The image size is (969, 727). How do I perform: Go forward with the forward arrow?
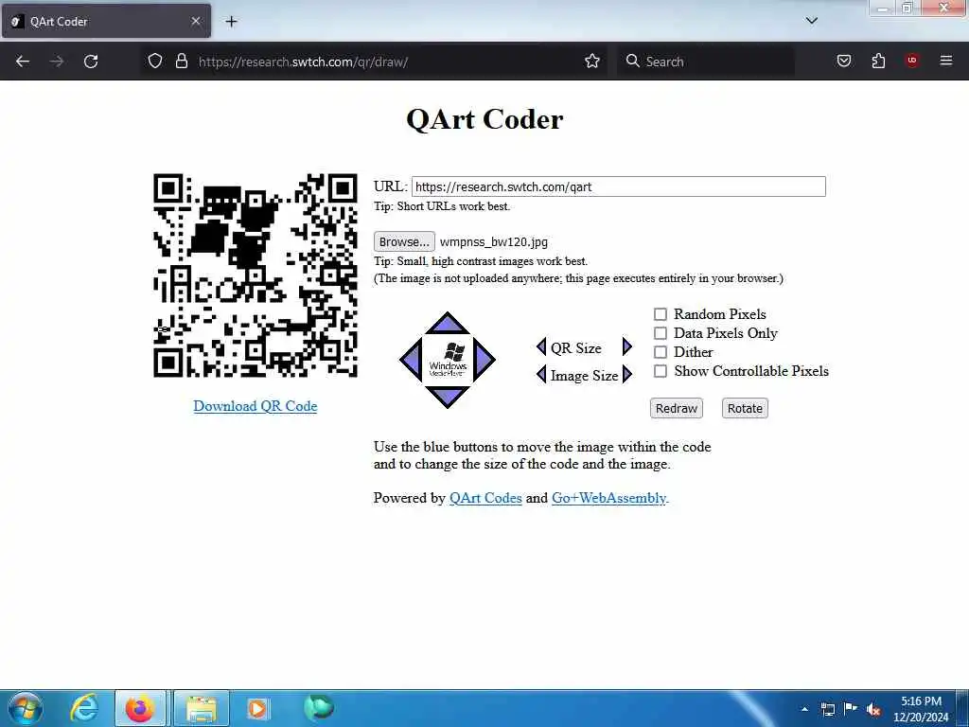[57, 62]
